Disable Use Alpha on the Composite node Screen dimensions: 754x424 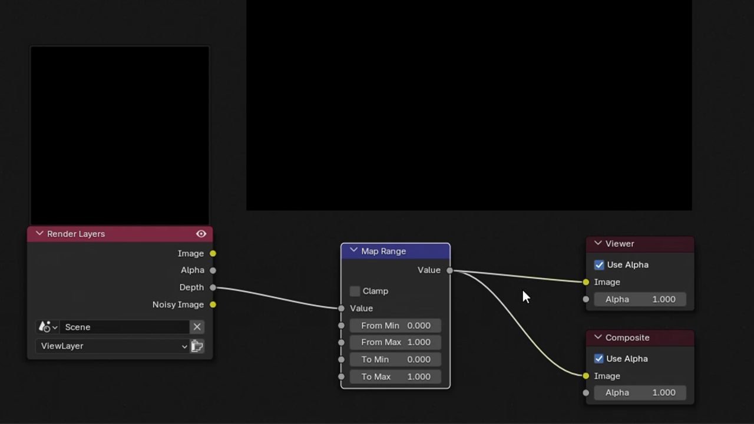point(599,359)
